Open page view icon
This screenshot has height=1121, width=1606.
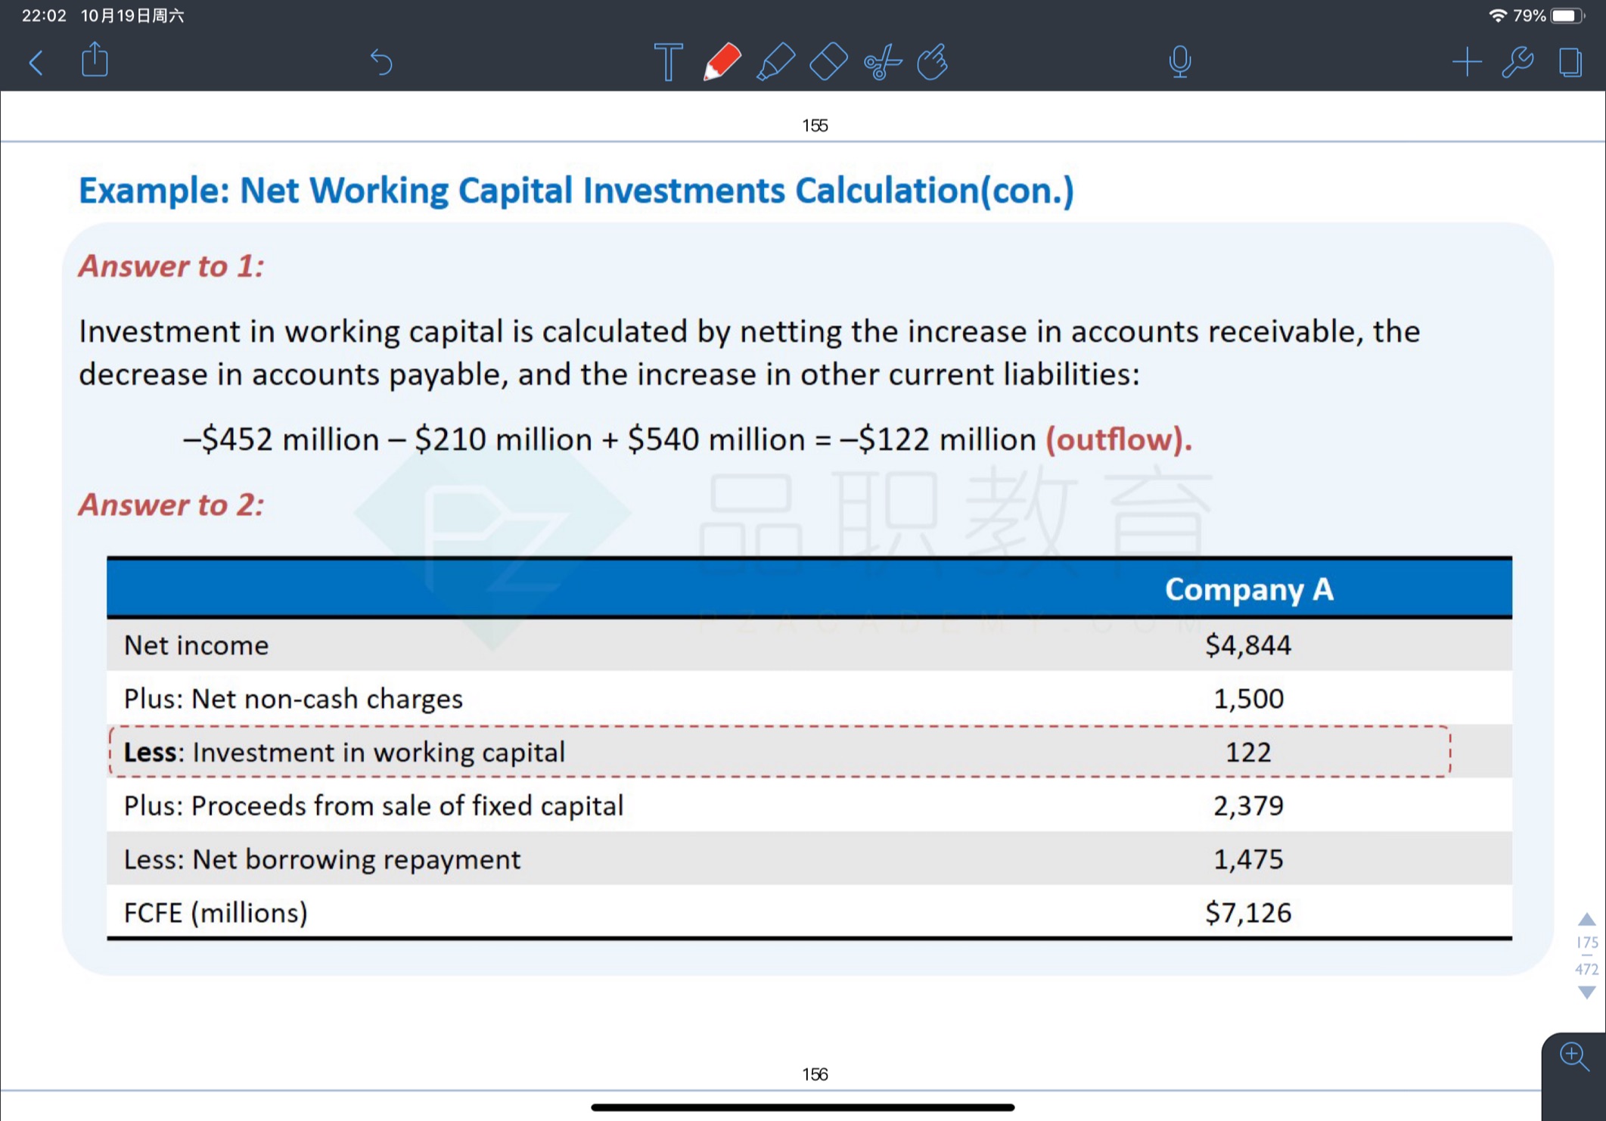point(1570,61)
